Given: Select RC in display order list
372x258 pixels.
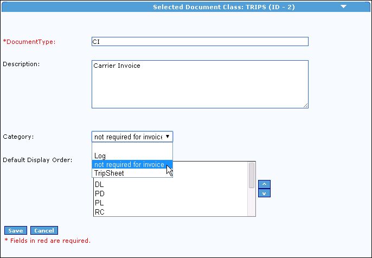Looking at the screenshot, I should 171,212.
